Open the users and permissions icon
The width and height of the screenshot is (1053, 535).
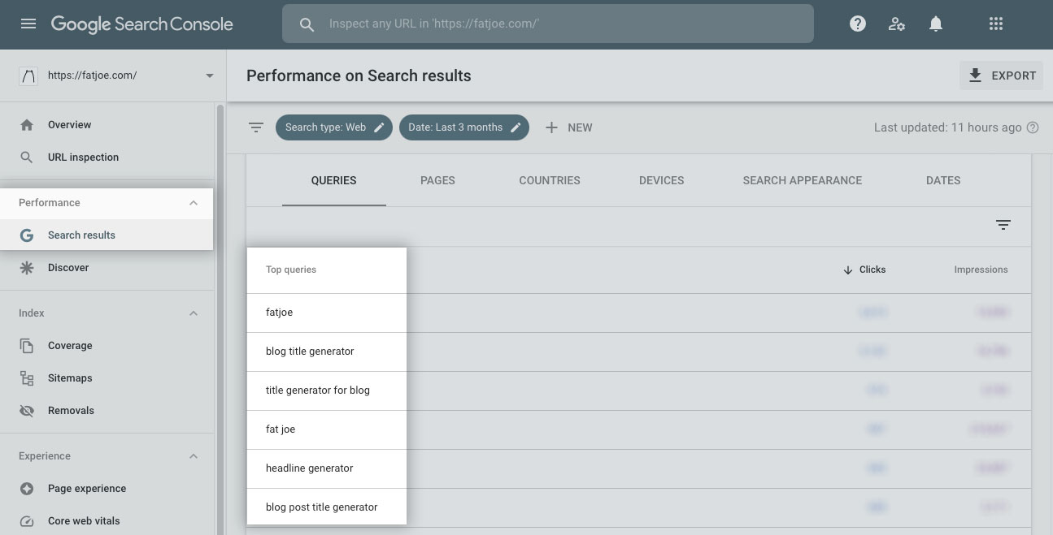[896, 24]
